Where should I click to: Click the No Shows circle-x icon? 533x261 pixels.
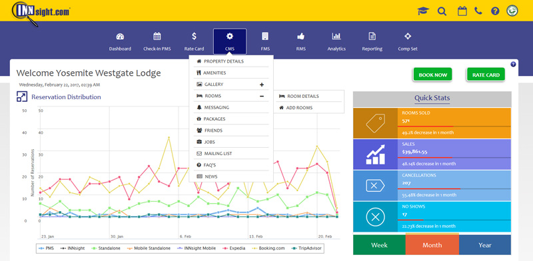375,217
